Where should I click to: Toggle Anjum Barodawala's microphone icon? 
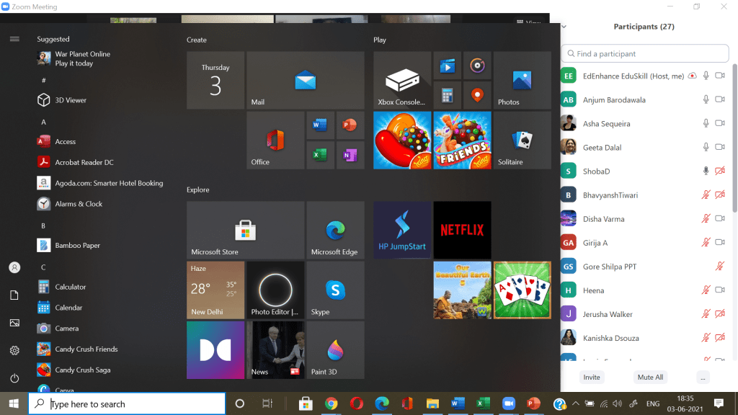(x=706, y=99)
